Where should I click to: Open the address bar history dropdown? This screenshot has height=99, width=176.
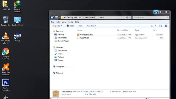click(x=126, y=18)
